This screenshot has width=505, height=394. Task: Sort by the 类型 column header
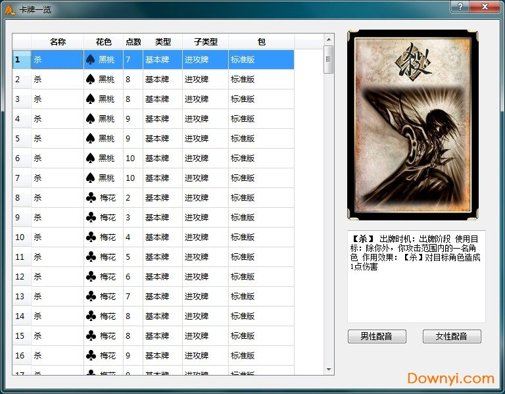(x=162, y=41)
